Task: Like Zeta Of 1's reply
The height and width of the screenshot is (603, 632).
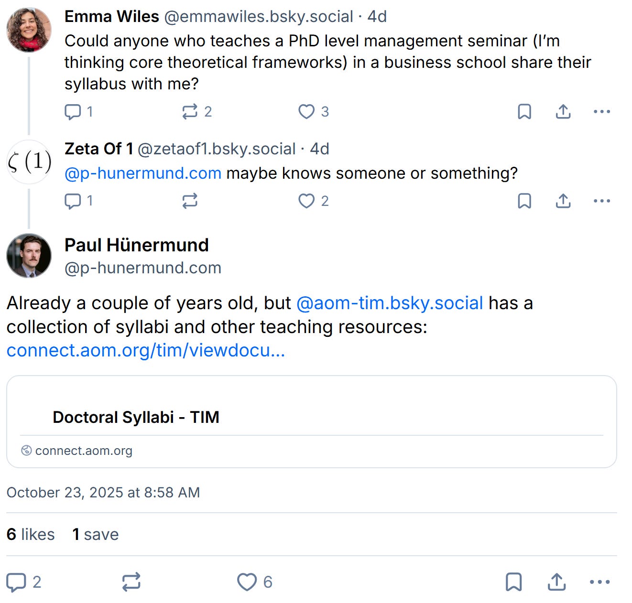Action: [306, 201]
